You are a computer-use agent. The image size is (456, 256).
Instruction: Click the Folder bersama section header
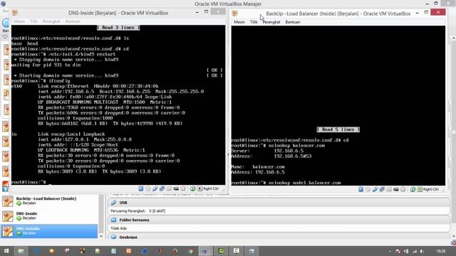(279, 220)
